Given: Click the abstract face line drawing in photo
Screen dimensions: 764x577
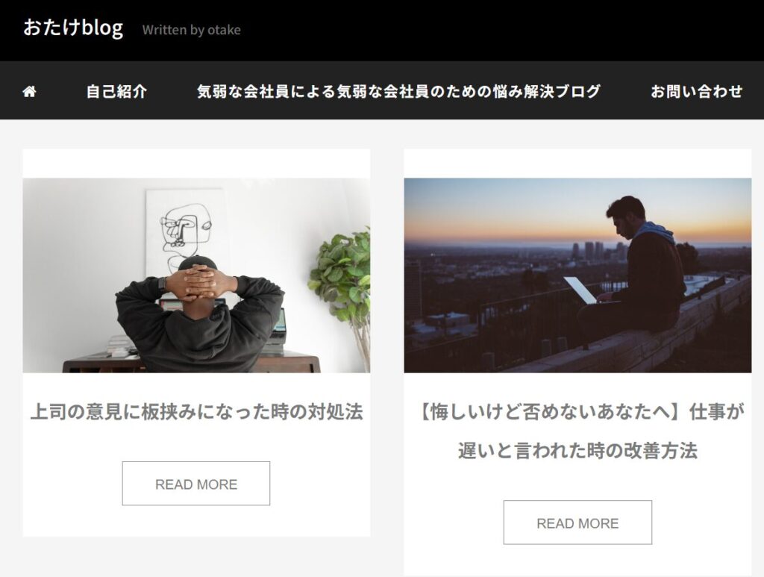Looking at the screenshot, I should click(x=185, y=234).
